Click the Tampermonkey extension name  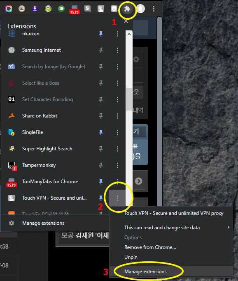coord(39,165)
